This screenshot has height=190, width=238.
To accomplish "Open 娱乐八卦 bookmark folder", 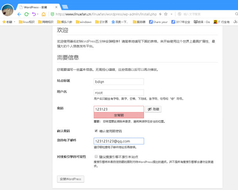I will point(64,22).
